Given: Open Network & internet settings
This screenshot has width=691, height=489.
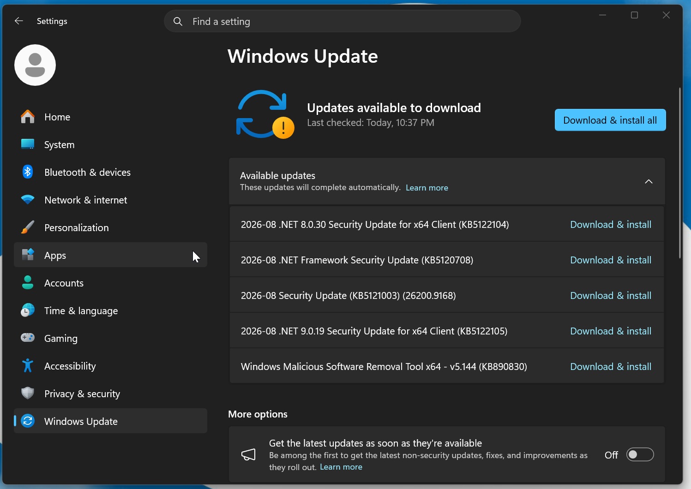Looking at the screenshot, I should 110,200.
